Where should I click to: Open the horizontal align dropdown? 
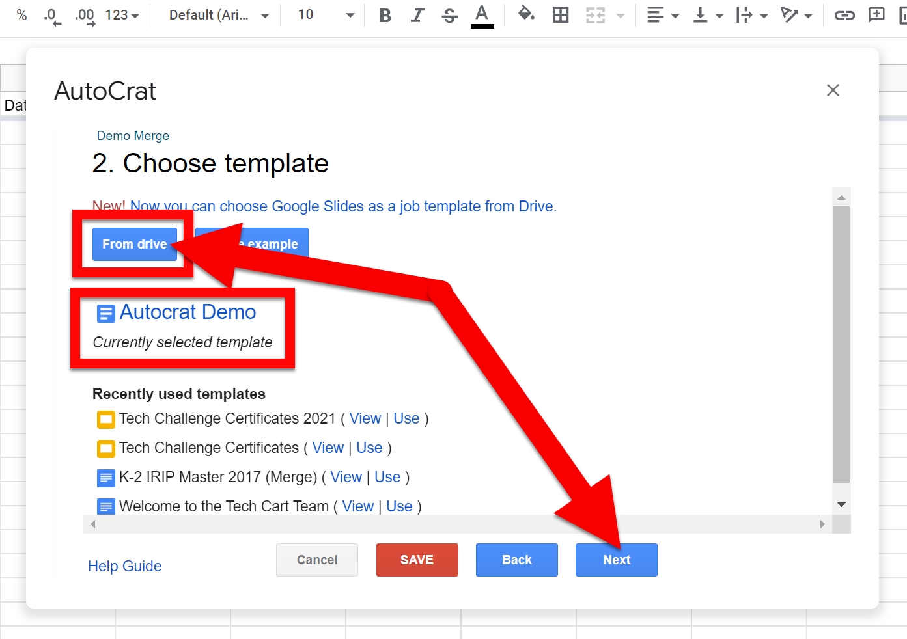point(663,15)
